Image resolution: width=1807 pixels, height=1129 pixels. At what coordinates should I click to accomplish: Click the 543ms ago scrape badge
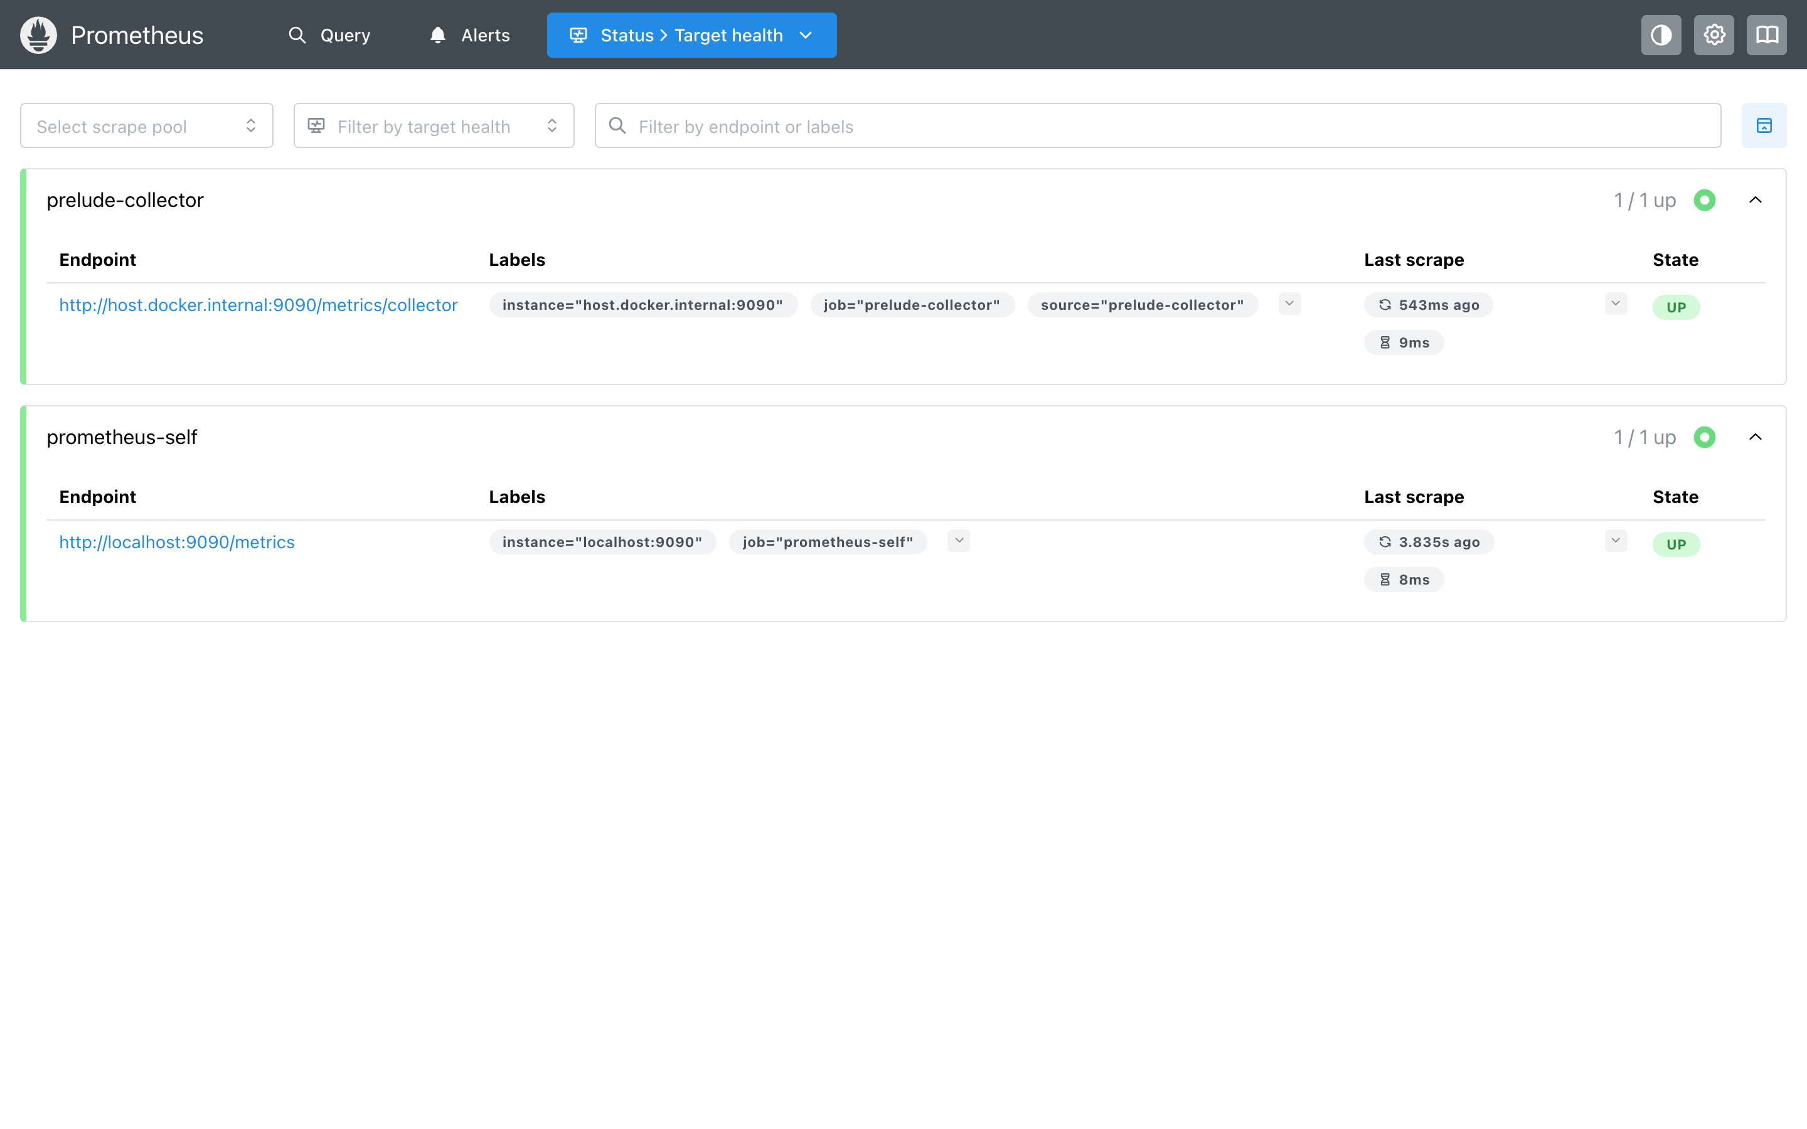pyautogui.click(x=1427, y=305)
